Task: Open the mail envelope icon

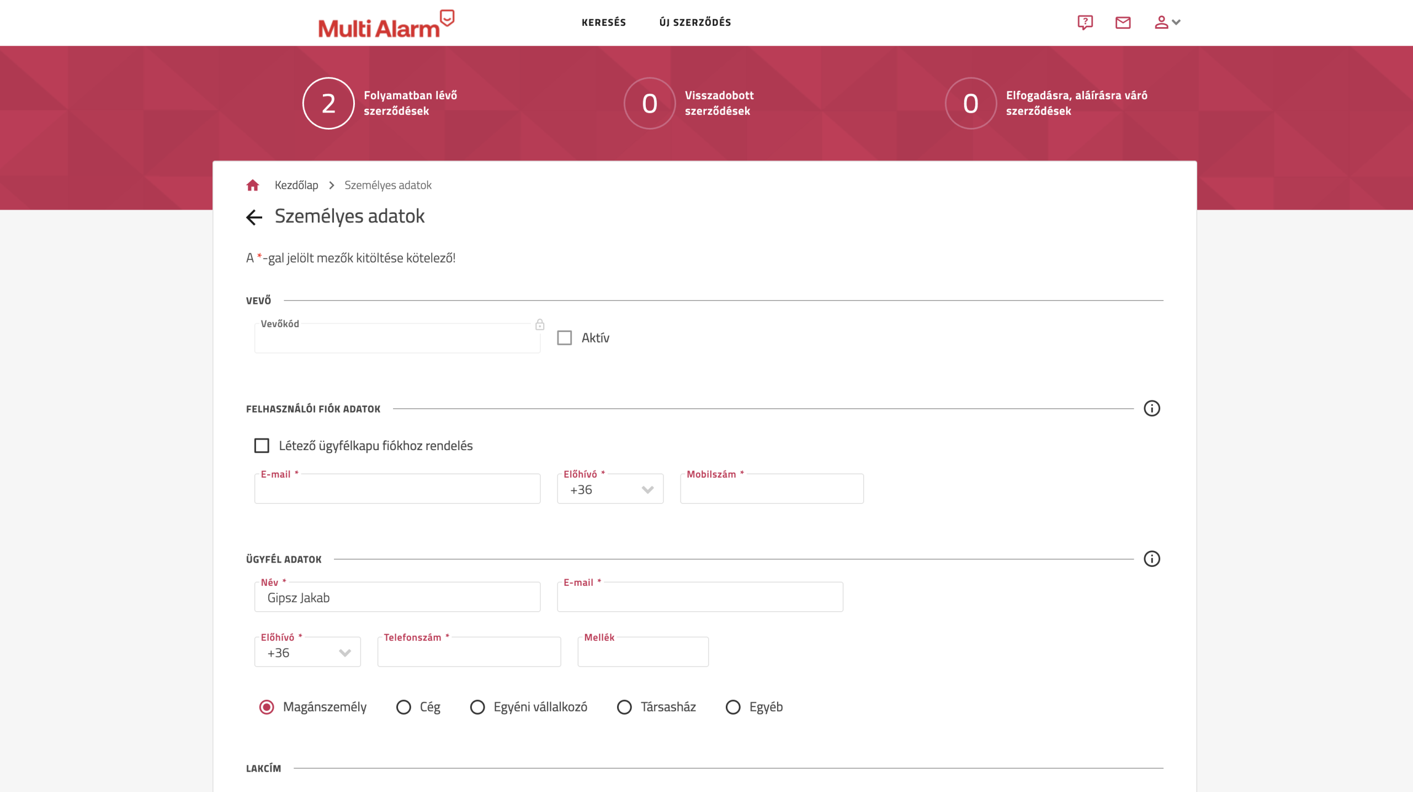Action: [1123, 23]
